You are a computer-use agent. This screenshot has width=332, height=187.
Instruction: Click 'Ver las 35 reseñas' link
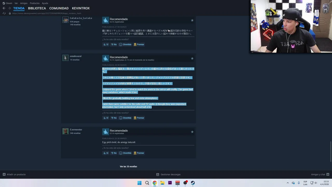tap(128, 166)
